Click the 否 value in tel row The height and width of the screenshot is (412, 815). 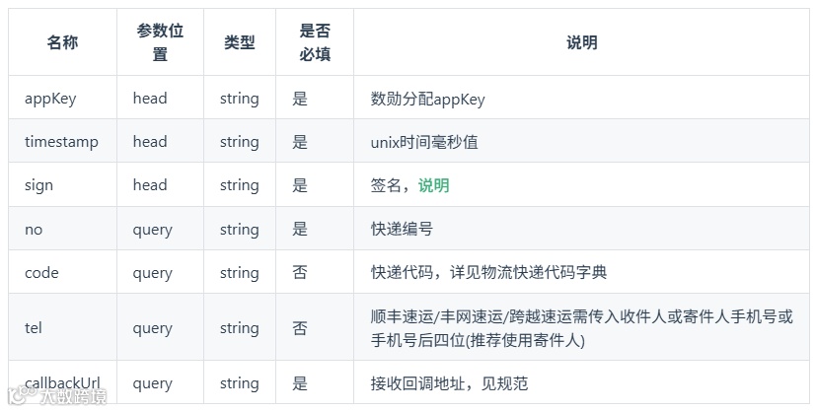click(300, 328)
